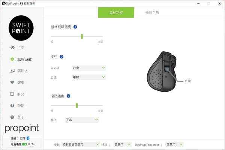Open the 控制面板已启用 dropdown
Viewport: 225px width, 150px height.
[x=80, y=144]
